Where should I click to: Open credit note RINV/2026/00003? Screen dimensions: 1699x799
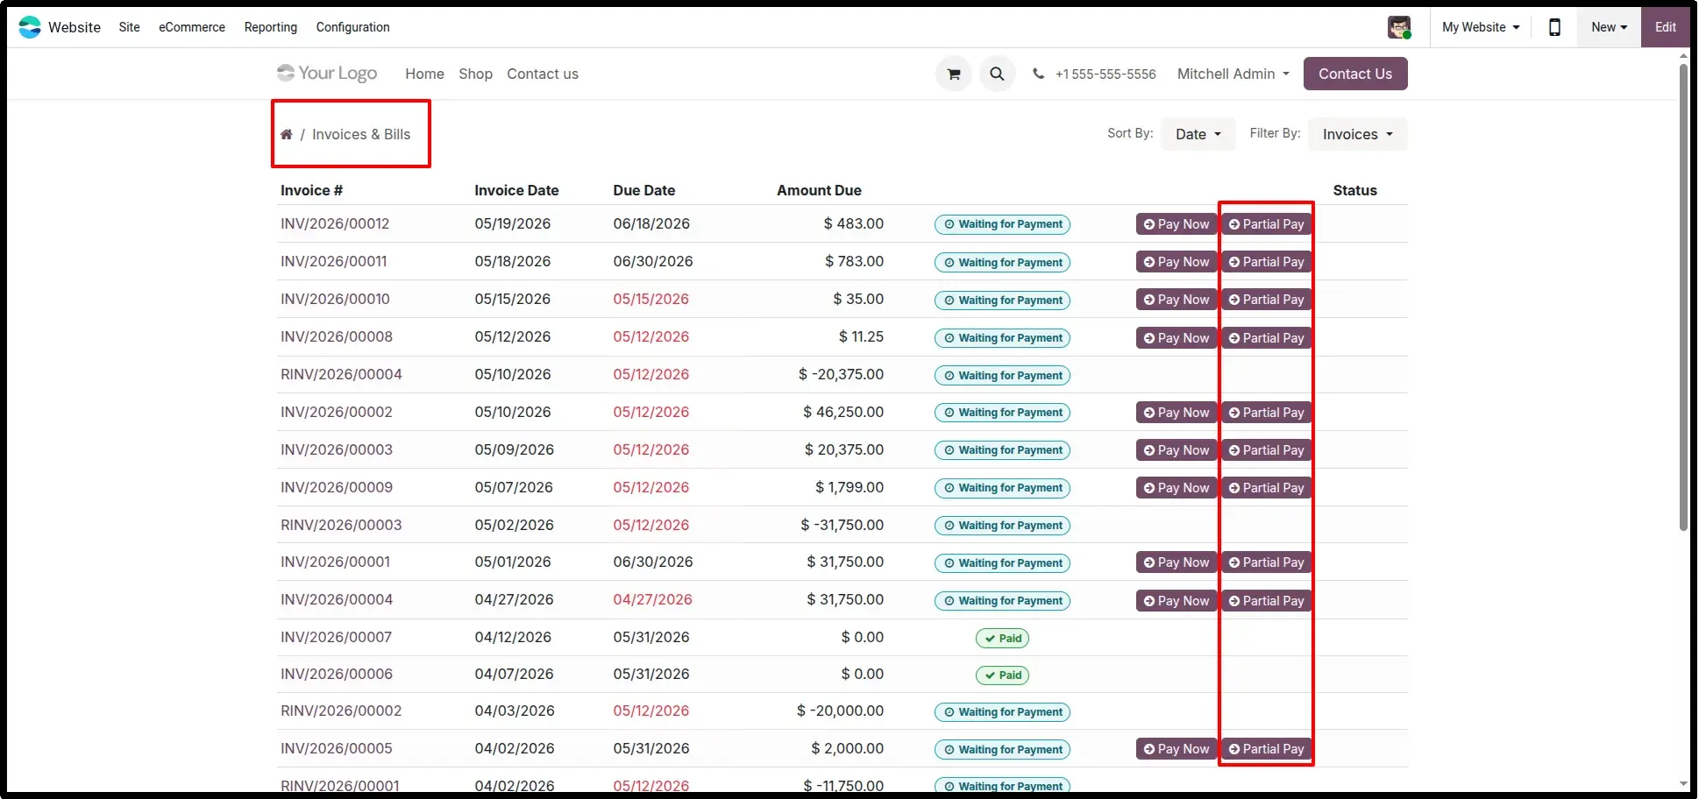[341, 526]
